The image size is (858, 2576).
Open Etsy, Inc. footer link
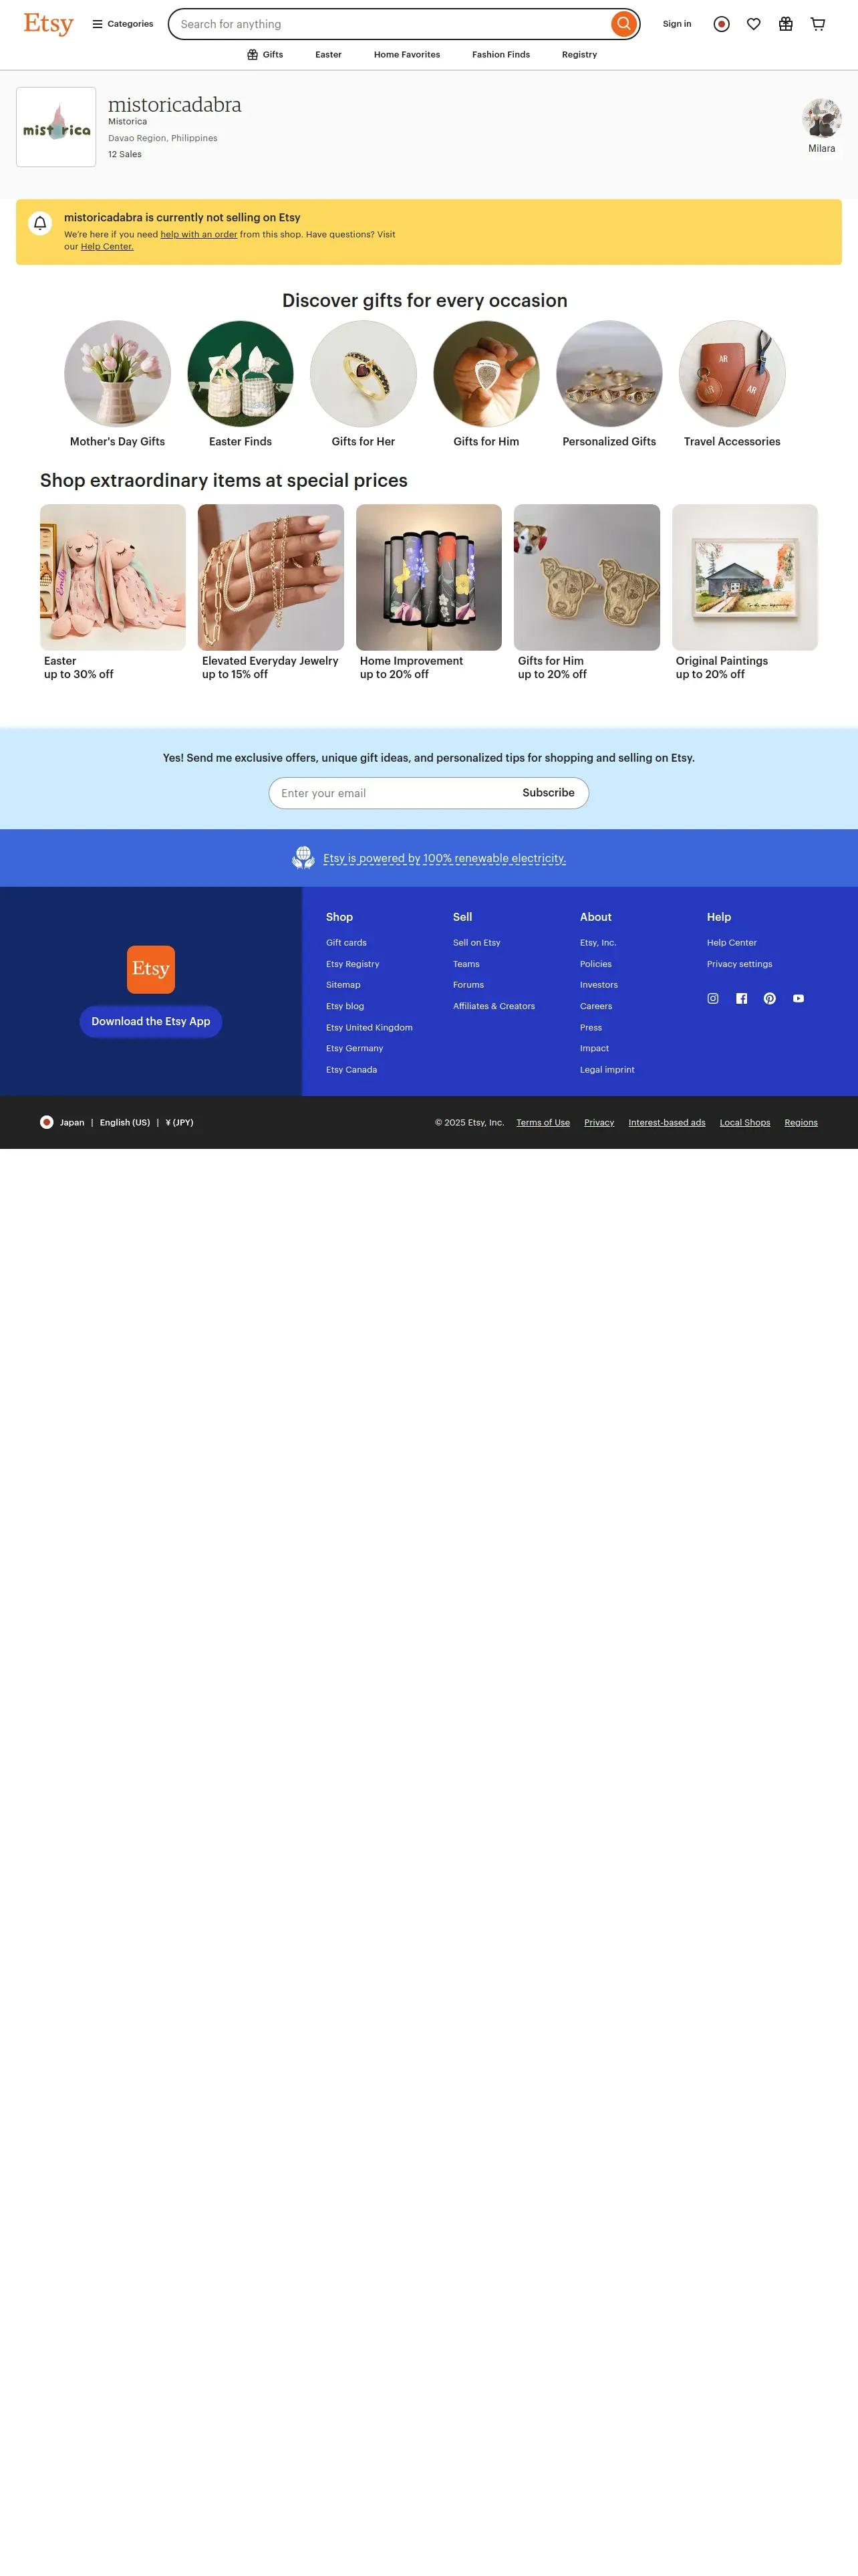(597, 943)
